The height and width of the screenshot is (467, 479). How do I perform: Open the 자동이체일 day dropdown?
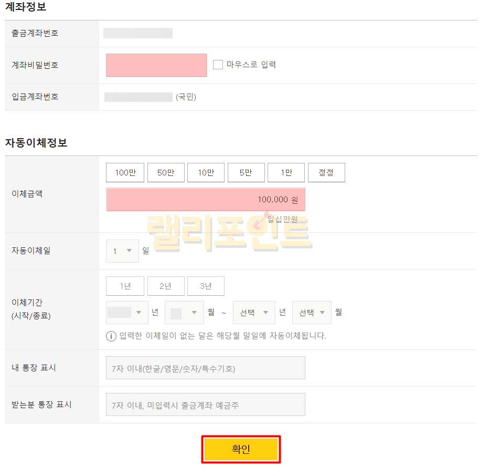122,251
